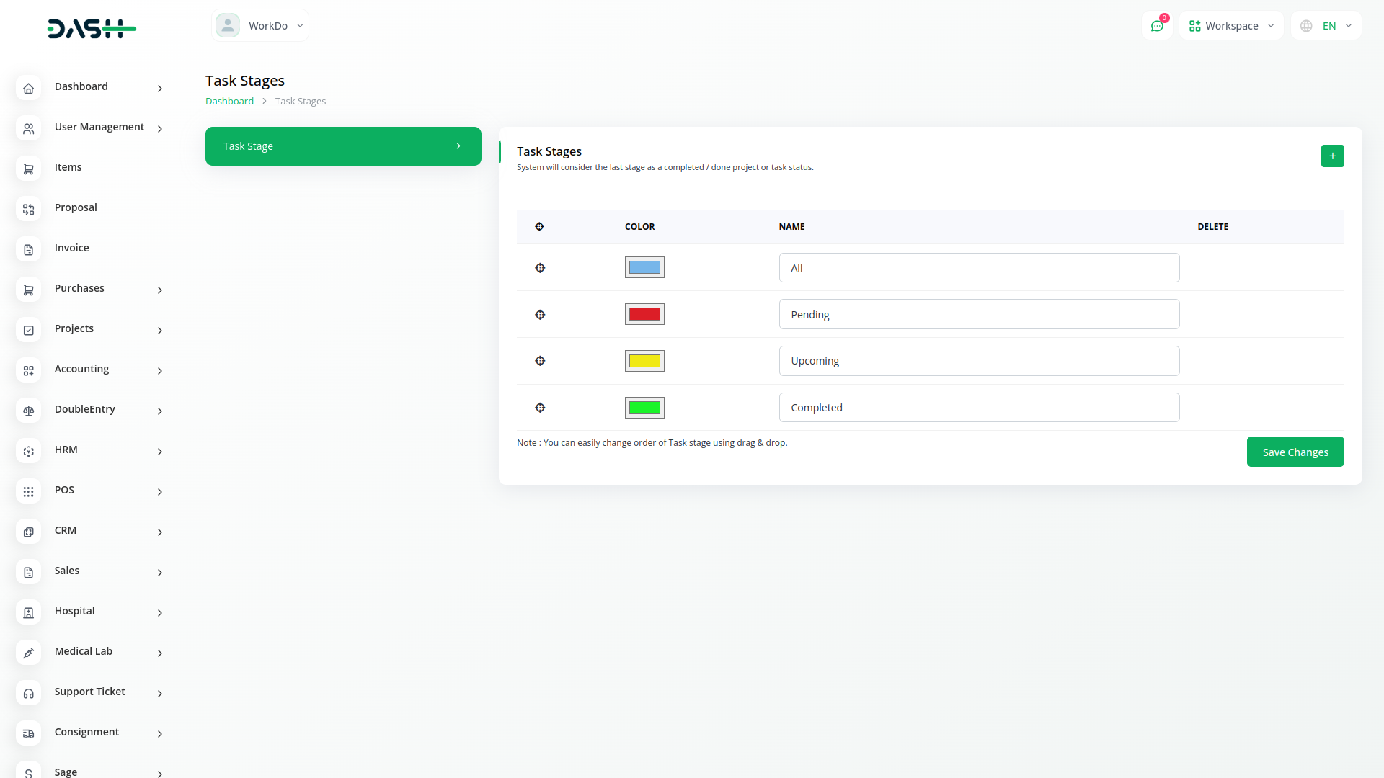Click the Support Ticket headset icon
Viewport: 1384px width, 778px height.
[29, 693]
